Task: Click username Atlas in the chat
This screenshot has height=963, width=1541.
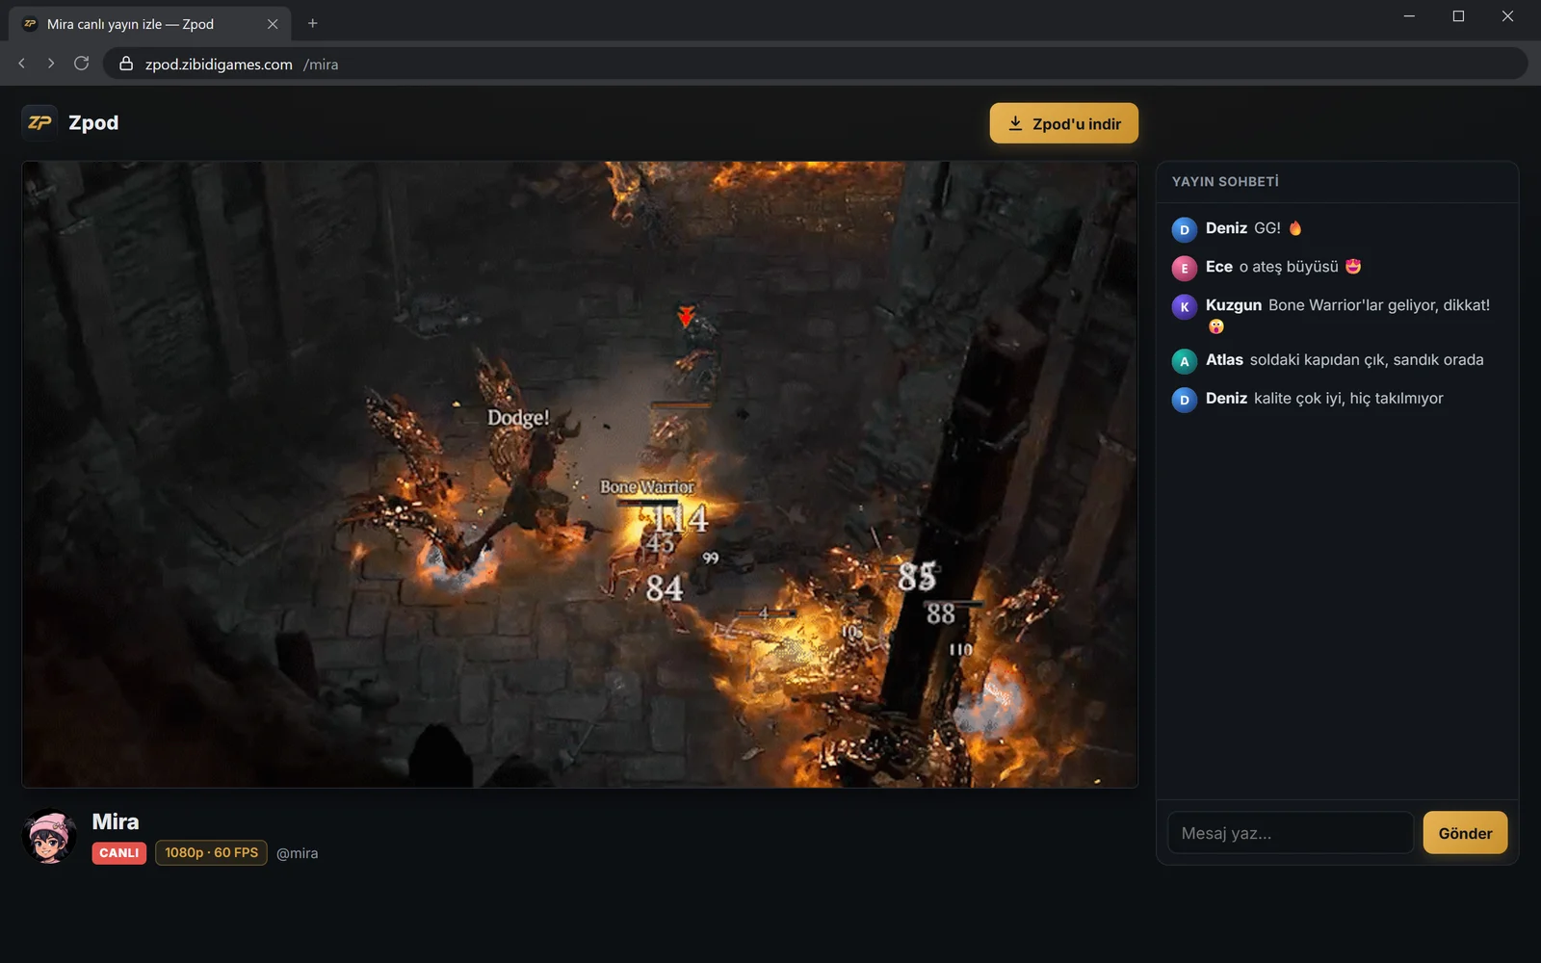Action: click(1224, 360)
